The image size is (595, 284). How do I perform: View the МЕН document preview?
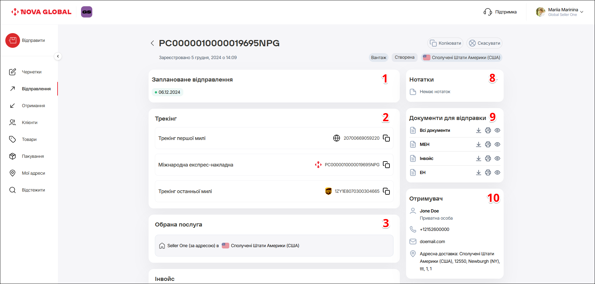497,144
